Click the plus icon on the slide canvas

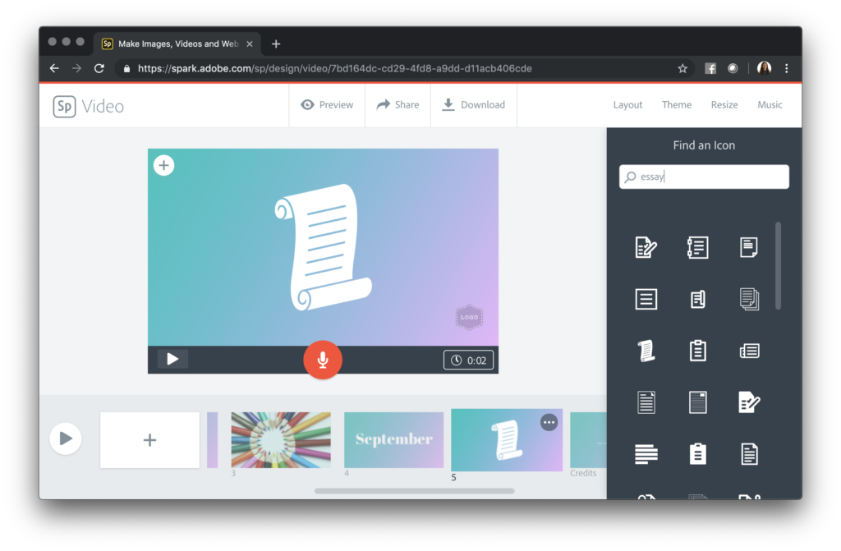pos(163,165)
